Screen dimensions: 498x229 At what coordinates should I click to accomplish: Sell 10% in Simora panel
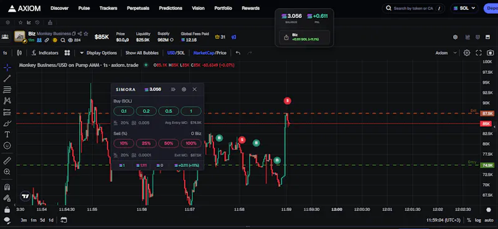[x=124, y=143]
